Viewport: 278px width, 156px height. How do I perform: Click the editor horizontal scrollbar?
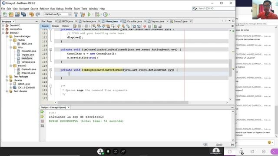click(x=123, y=102)
